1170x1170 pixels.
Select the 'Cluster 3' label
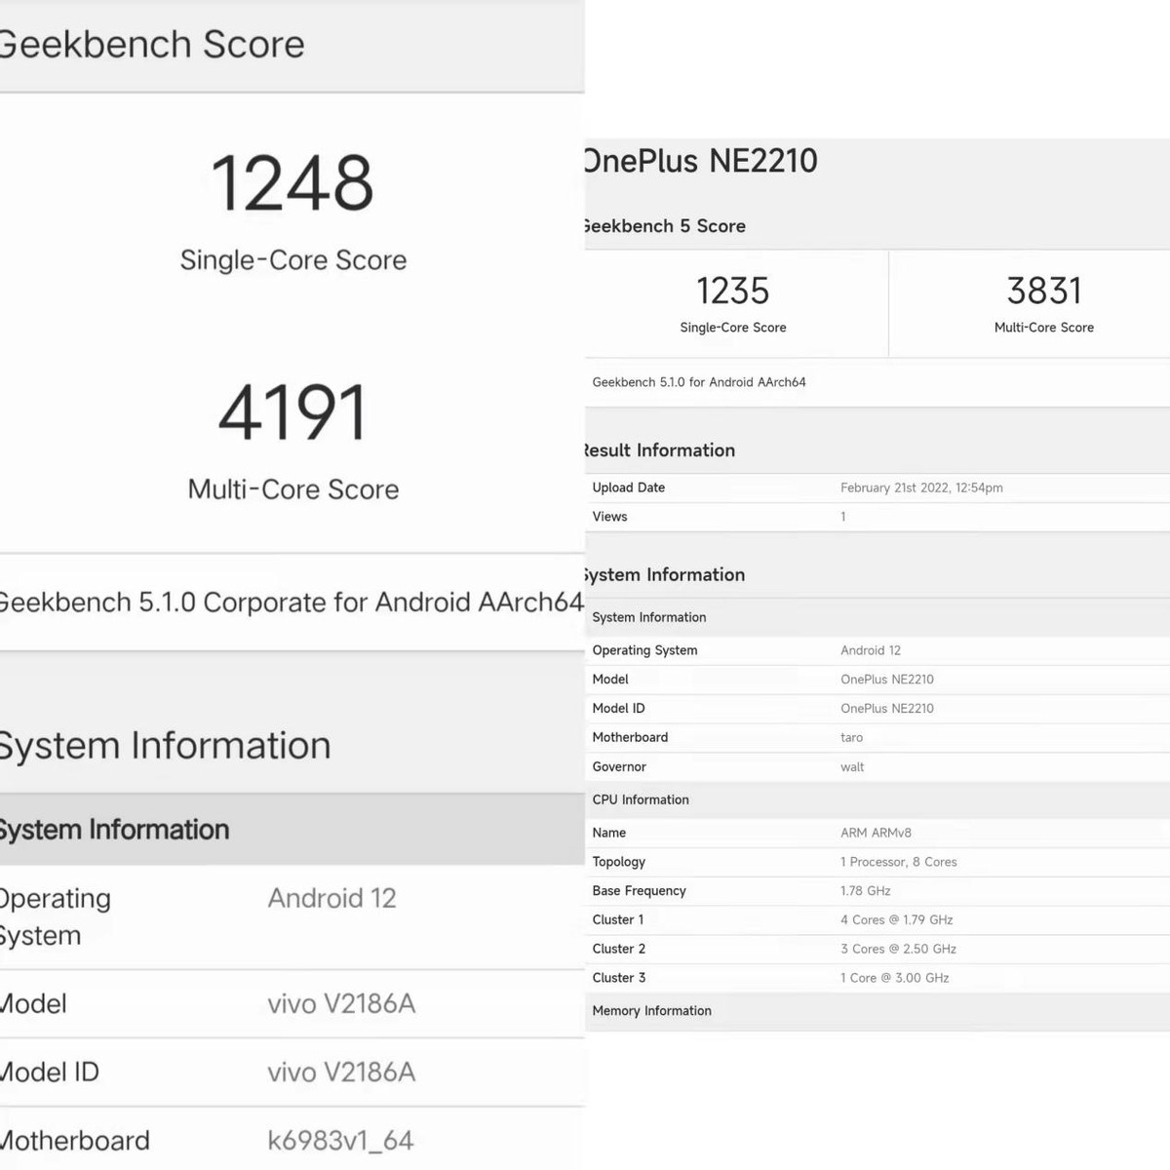(x=619, y=978)
